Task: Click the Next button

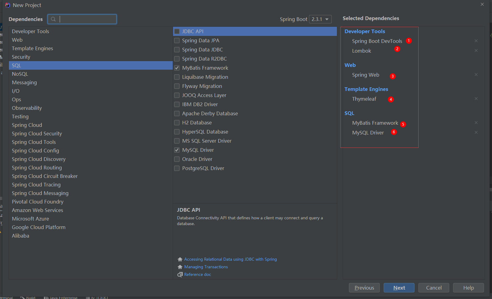Action: pos(399,288)
